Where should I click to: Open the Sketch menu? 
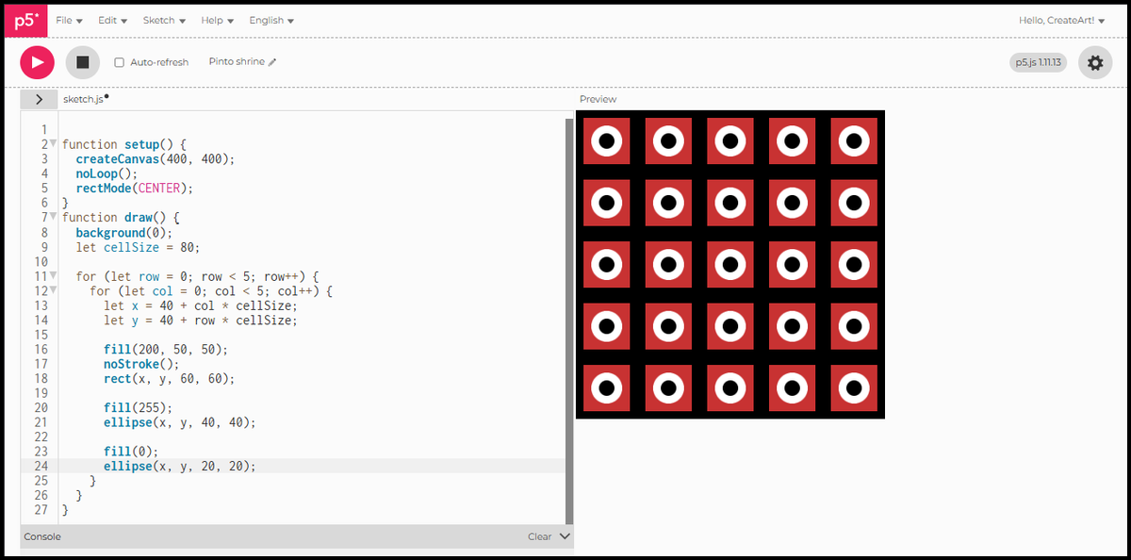tap(164, 20)
